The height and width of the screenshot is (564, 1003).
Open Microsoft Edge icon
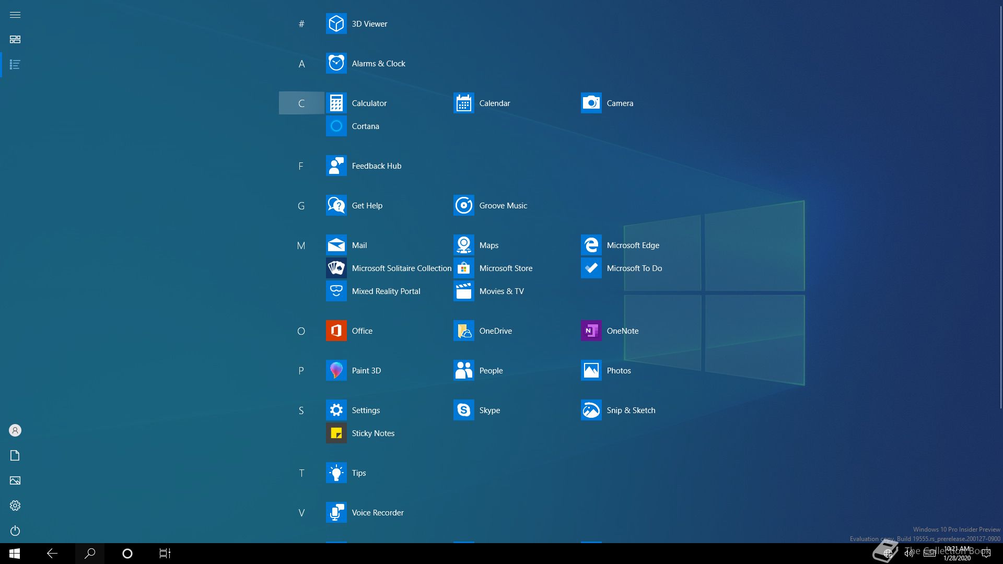[x=591, y=245]
